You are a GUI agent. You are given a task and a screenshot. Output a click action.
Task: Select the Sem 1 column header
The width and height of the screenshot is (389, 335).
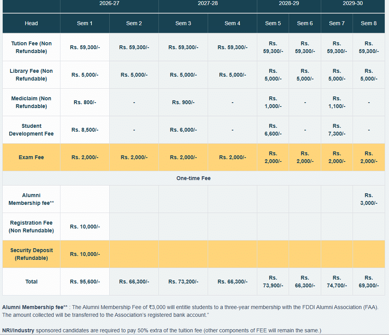click(x=85, y=23)
